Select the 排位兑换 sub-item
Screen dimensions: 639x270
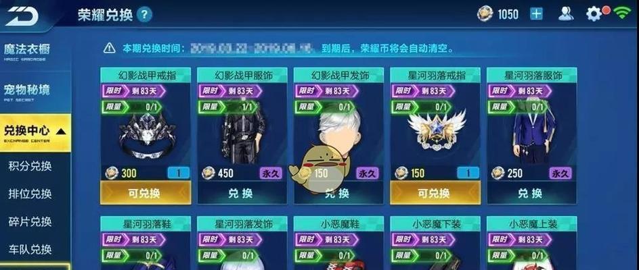coord(30,194)
